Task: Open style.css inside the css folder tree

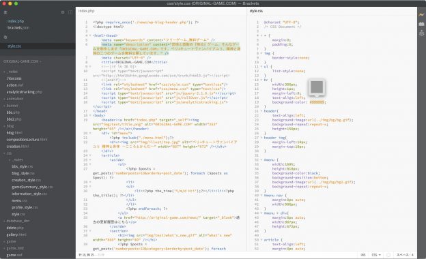Action: click(18, 214)
